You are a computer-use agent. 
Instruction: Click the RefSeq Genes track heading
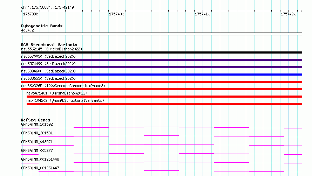point(35,120)
